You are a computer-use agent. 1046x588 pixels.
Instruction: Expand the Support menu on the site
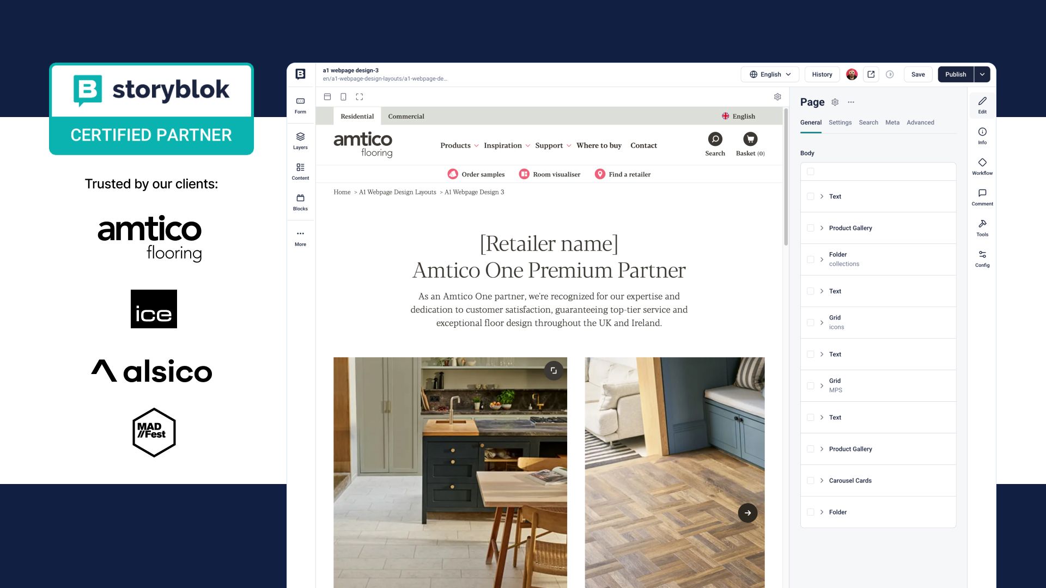tap(553, 145)
